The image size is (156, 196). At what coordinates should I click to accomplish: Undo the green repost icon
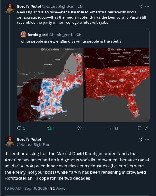(49, 128)
